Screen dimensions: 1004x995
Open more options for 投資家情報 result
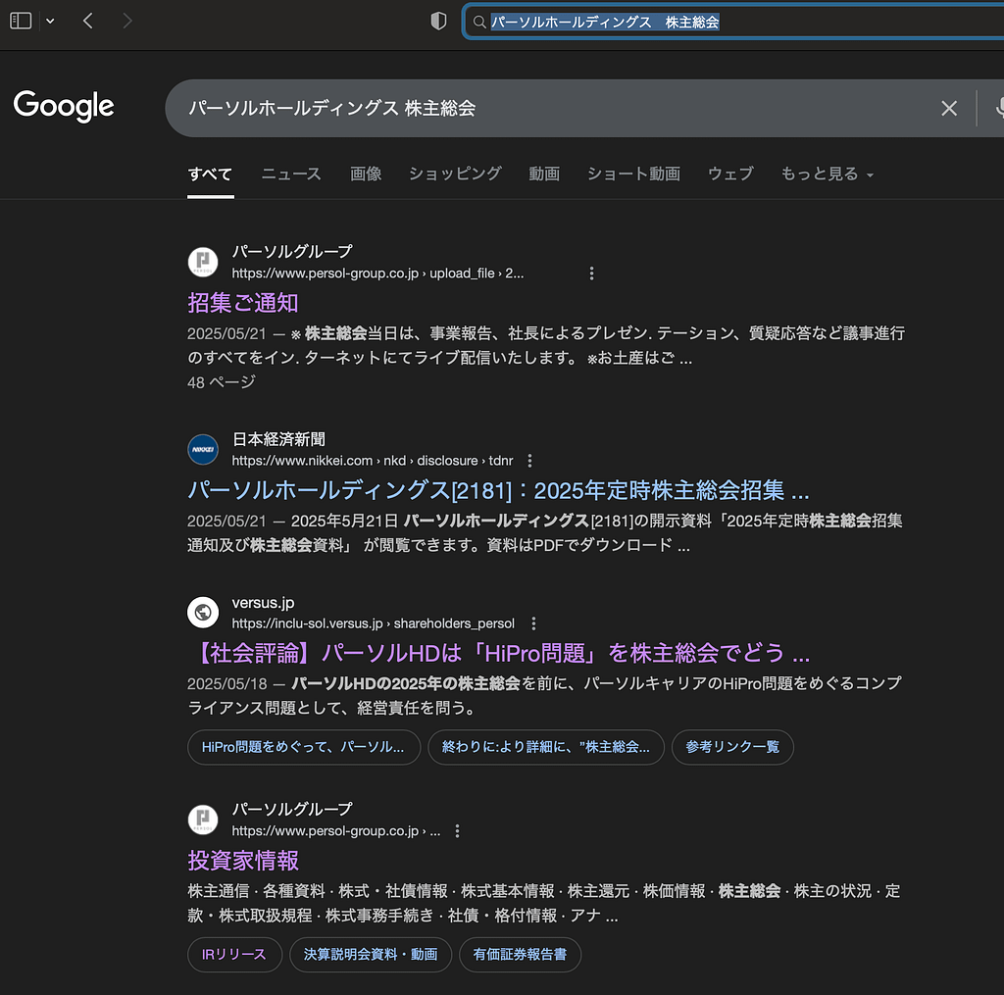(457, 831)
